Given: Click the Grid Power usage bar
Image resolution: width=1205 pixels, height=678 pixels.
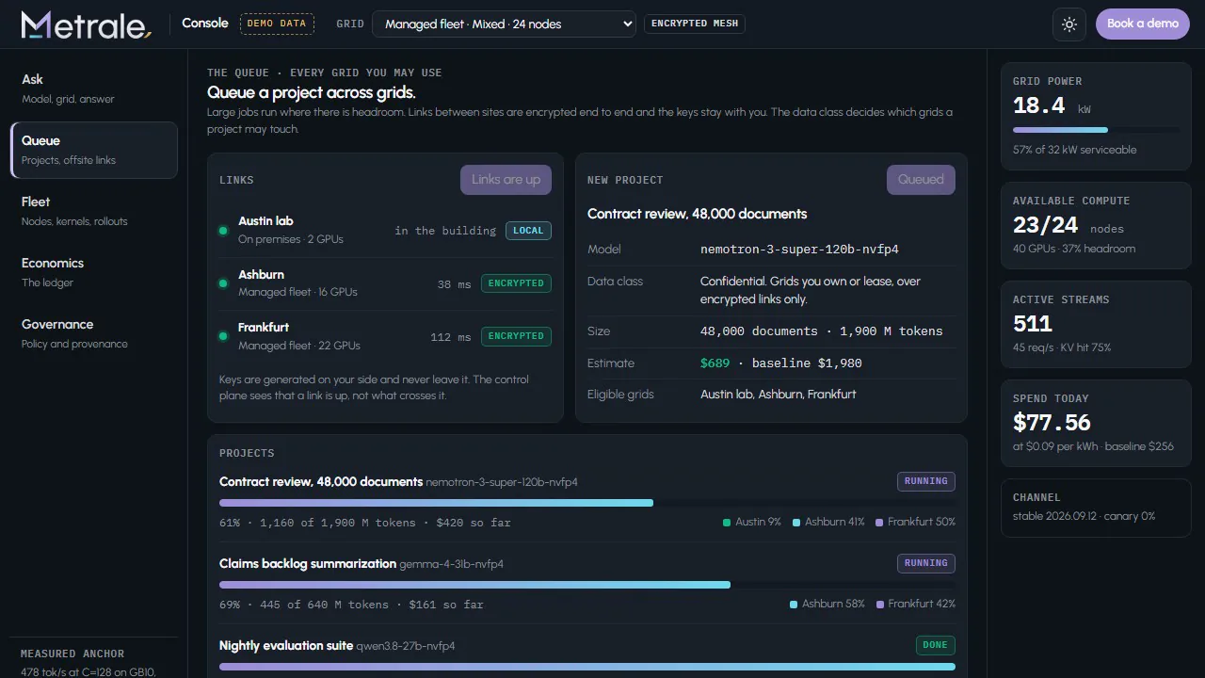Looking at the screenshot, I should click(x=1096, y=130).
